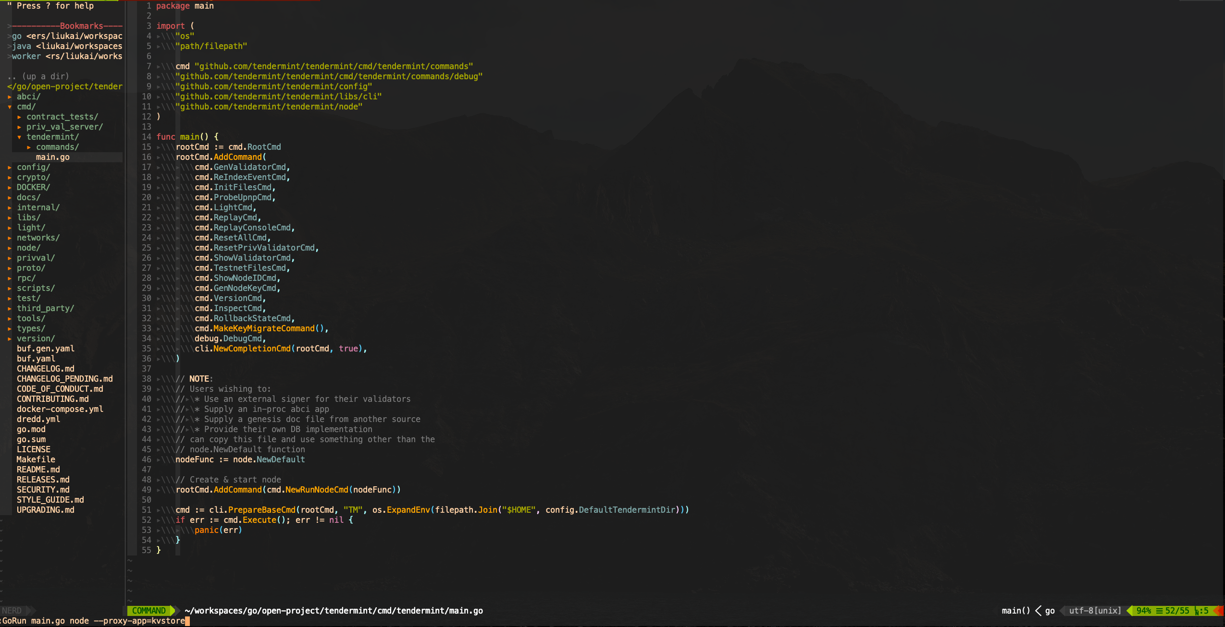Select go.mod file in file tree
Screen dimensions: 1225x627
(30, 429)
